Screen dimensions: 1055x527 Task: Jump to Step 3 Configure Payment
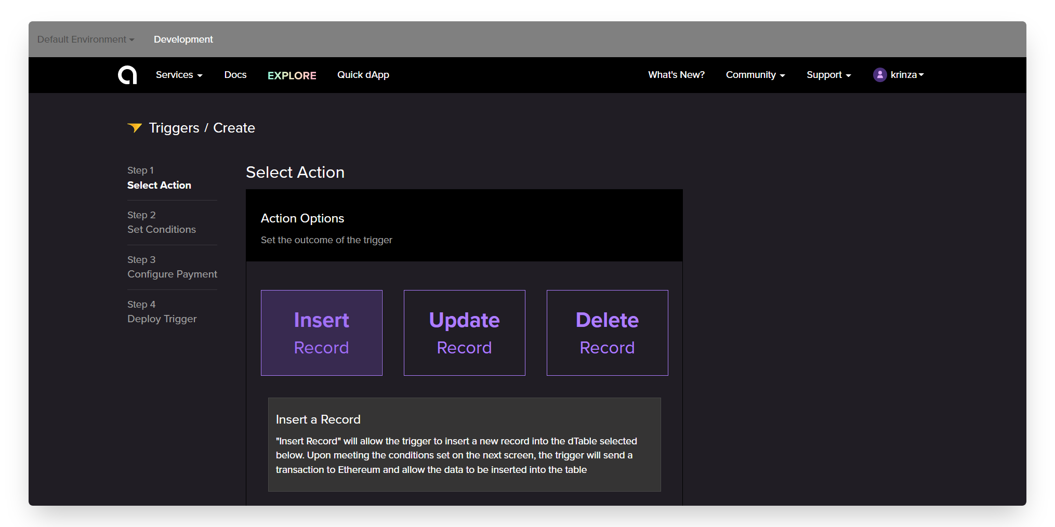(172, 267)
